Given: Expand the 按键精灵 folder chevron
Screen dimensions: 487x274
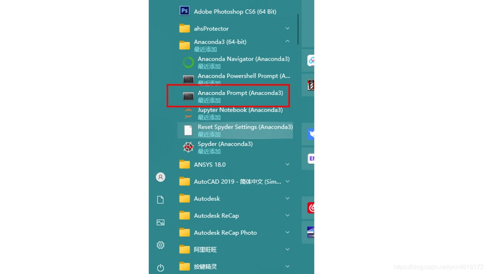Looking at the screenshot, I should coord(287,266).
